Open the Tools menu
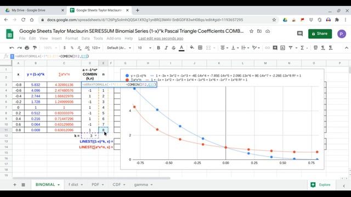 click(98, 38)
